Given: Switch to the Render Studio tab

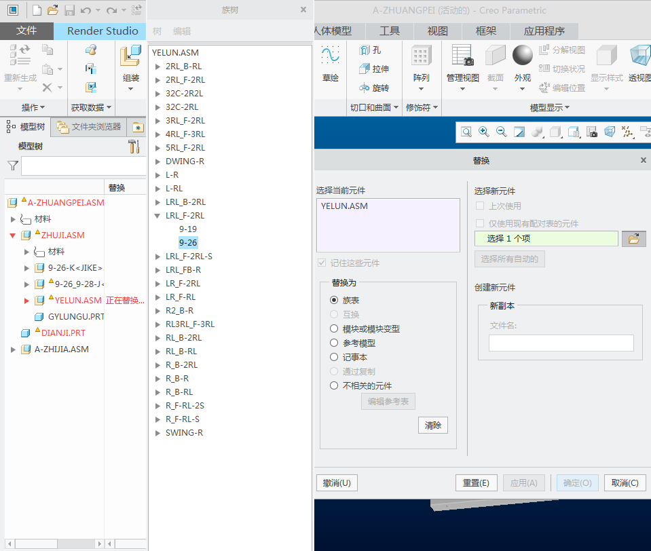Looking at the screenshot, I should [x=103, y=31].
